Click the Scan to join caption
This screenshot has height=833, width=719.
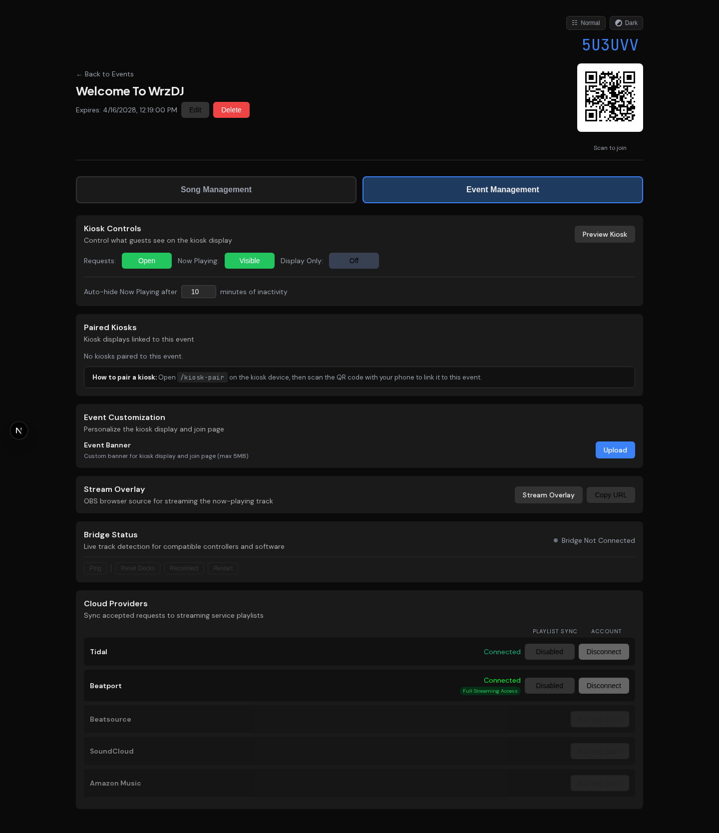coord(610,148)
